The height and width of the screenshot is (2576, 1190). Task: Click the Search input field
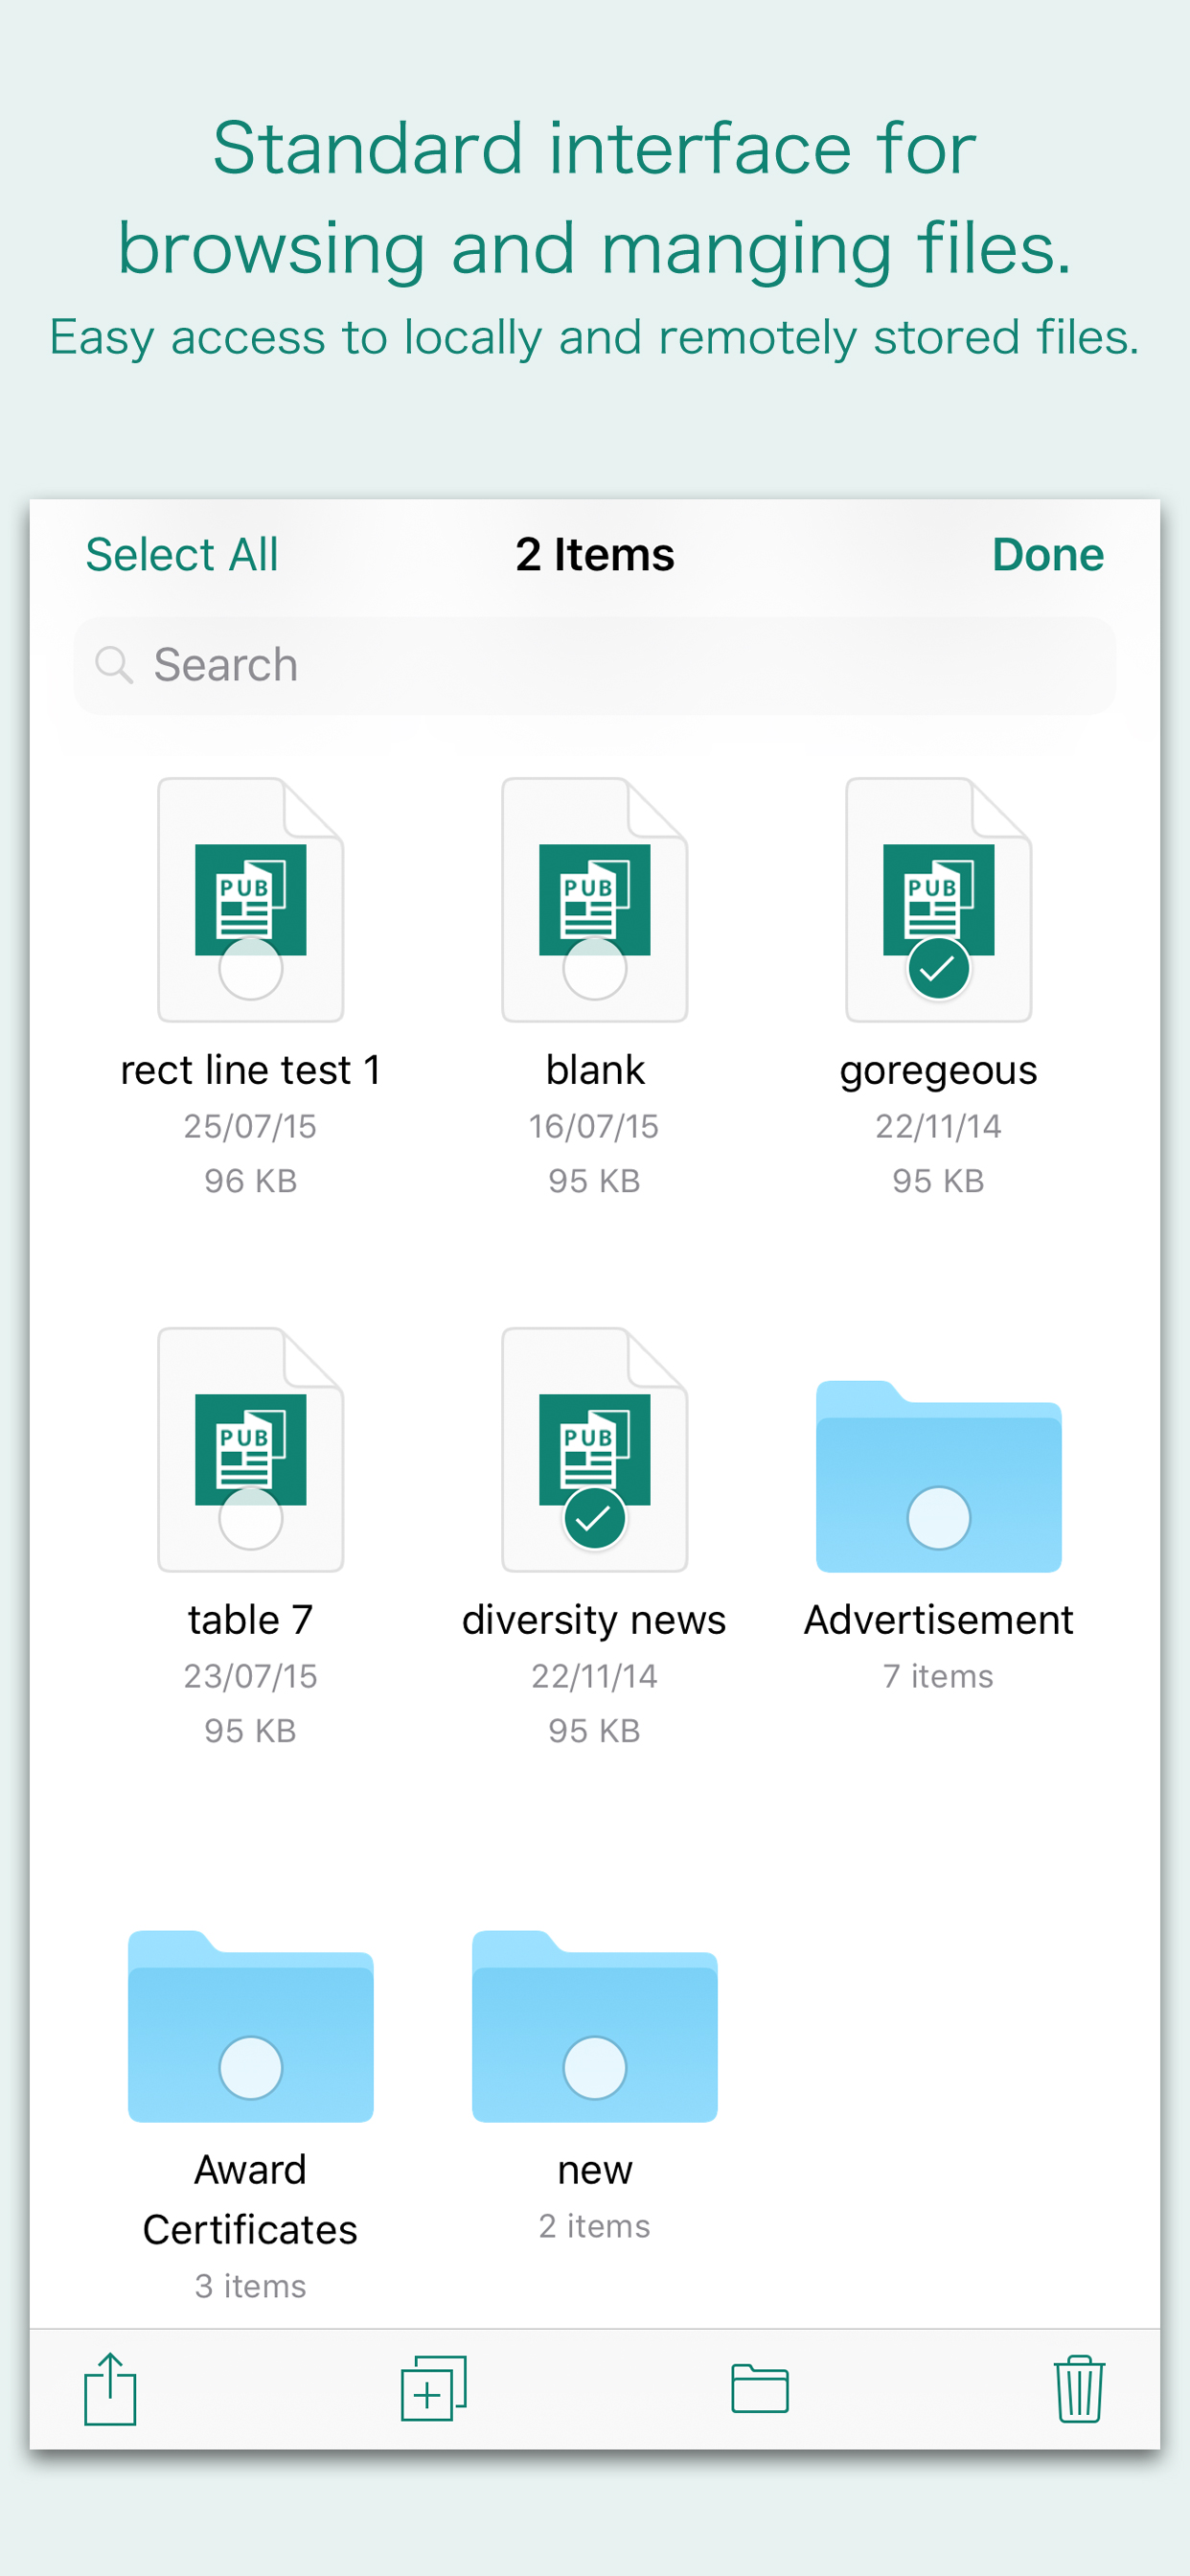[x=620, y=665]
